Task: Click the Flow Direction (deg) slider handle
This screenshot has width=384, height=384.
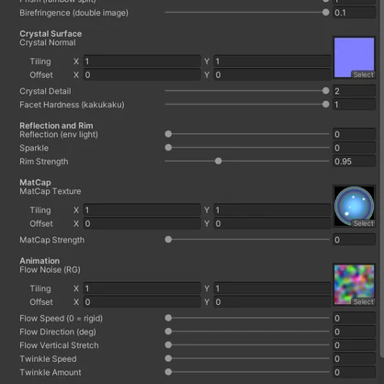Action: click(x=168, y=332)
